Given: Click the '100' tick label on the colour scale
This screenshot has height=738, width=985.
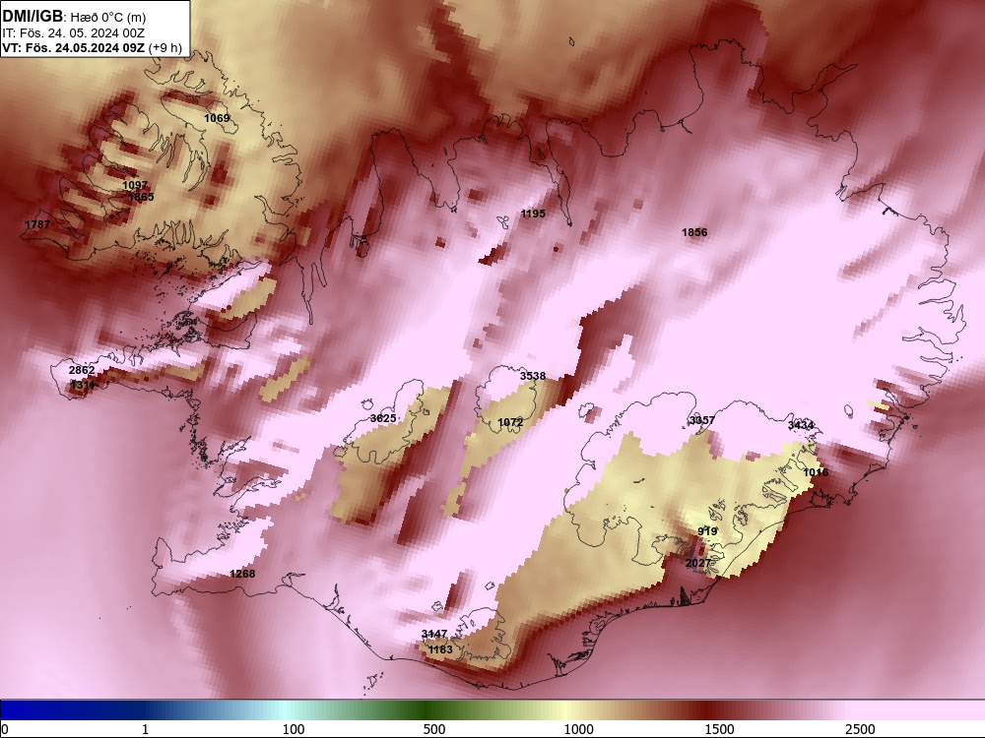Looking at the screenshot, I should point(294,729).
